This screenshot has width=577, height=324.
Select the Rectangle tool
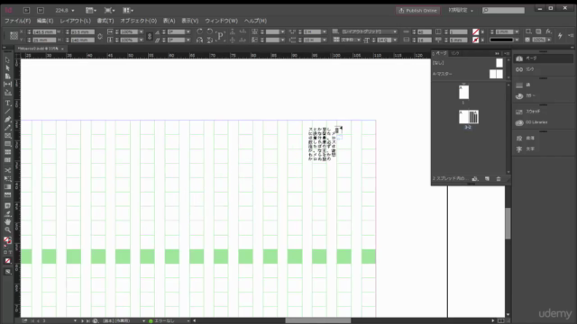click(x=7, y=144)
